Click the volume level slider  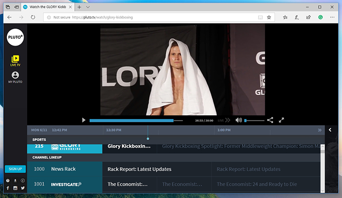pyautogui.click(x=255, y=120)
